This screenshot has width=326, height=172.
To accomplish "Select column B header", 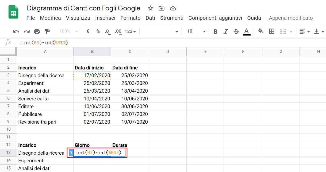I will 92,52.
